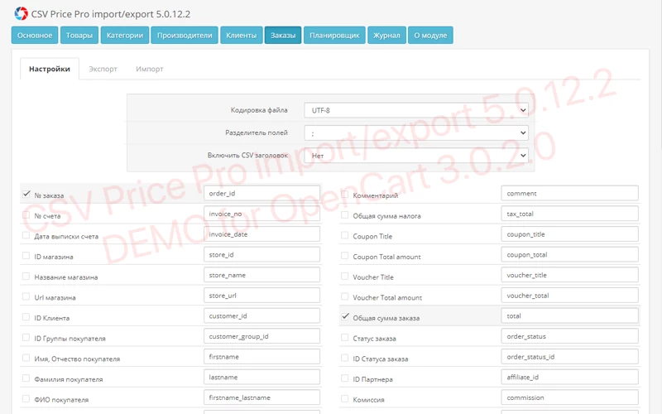The height and width of the screenshot is (414, 662).
Task: Click the firstname_lastname input field
Action: (261, 397)
